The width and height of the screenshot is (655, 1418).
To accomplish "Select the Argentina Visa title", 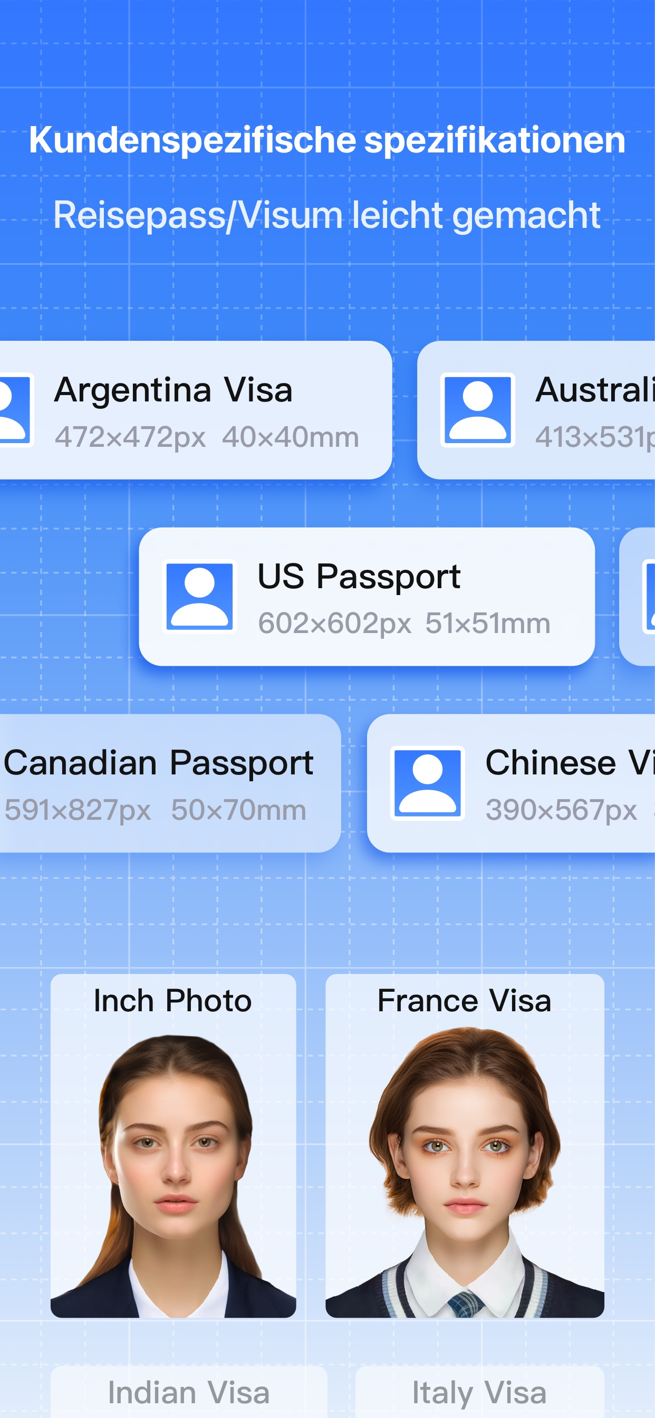I will tap(174, 390).
